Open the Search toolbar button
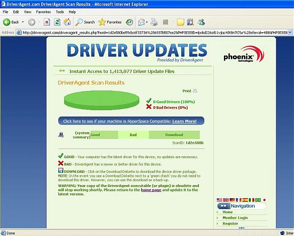Screen dimensions: 294x236 [x=85, y=22]
